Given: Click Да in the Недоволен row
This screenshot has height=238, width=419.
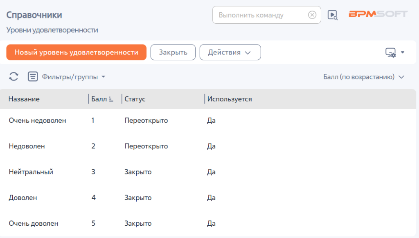Looking at the screenshot, I should (x=211, y=146).
